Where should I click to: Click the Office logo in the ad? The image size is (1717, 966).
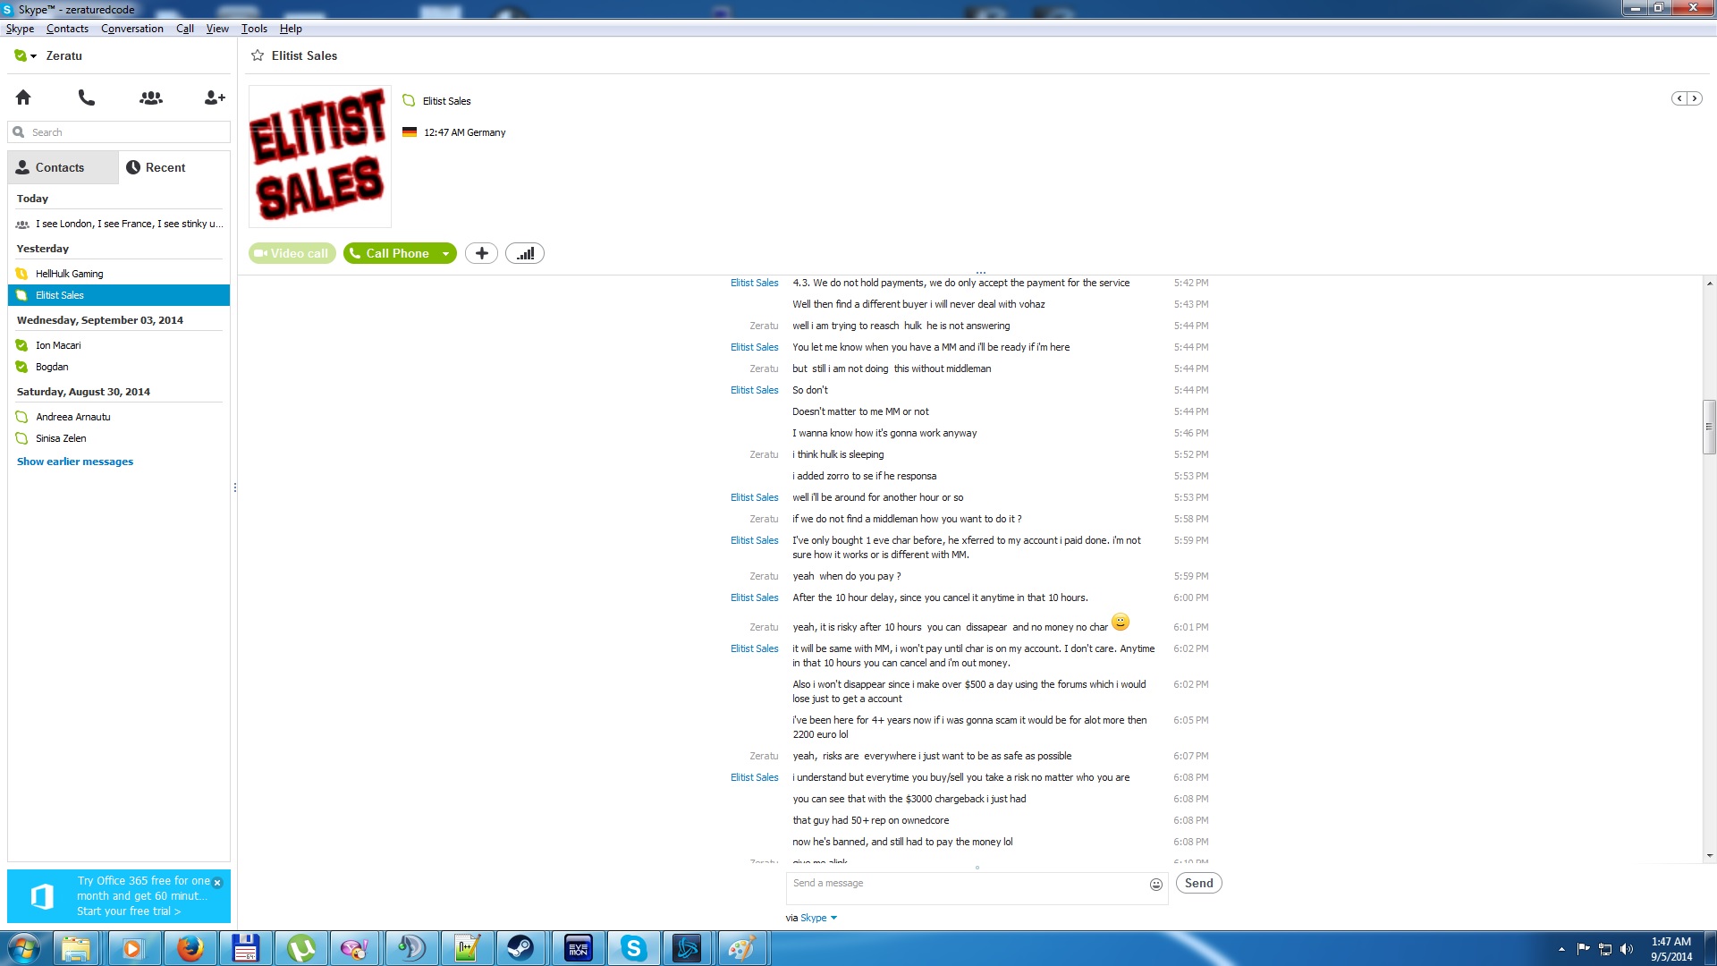[x=42, y=896]
